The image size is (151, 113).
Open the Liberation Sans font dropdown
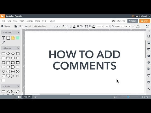[x=43, y=26]
